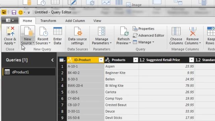Select the Suggested Retail Price column header
This screenshot has width=215, height=121.
(167, 60)
